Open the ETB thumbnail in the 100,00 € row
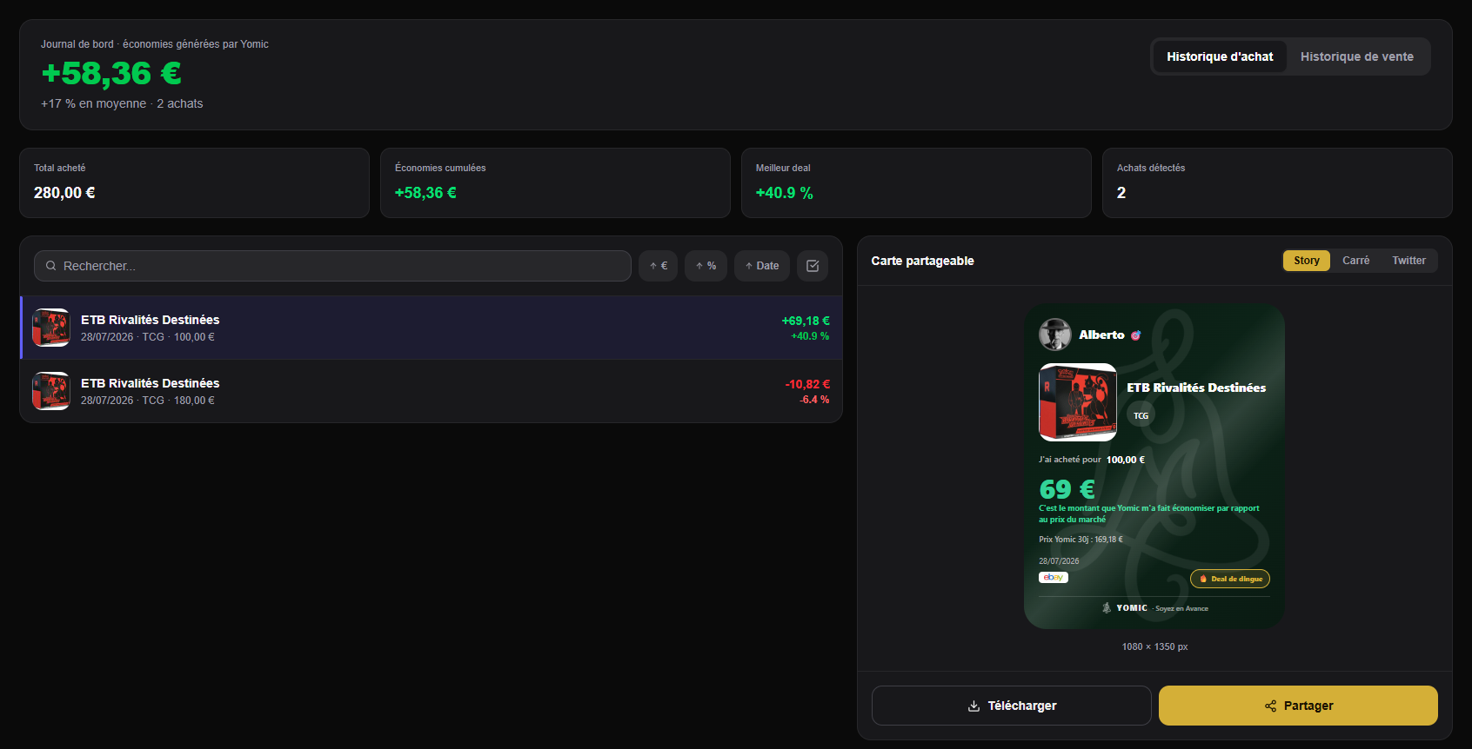The width and height of the screenshot is (1472, 749). 51,328
